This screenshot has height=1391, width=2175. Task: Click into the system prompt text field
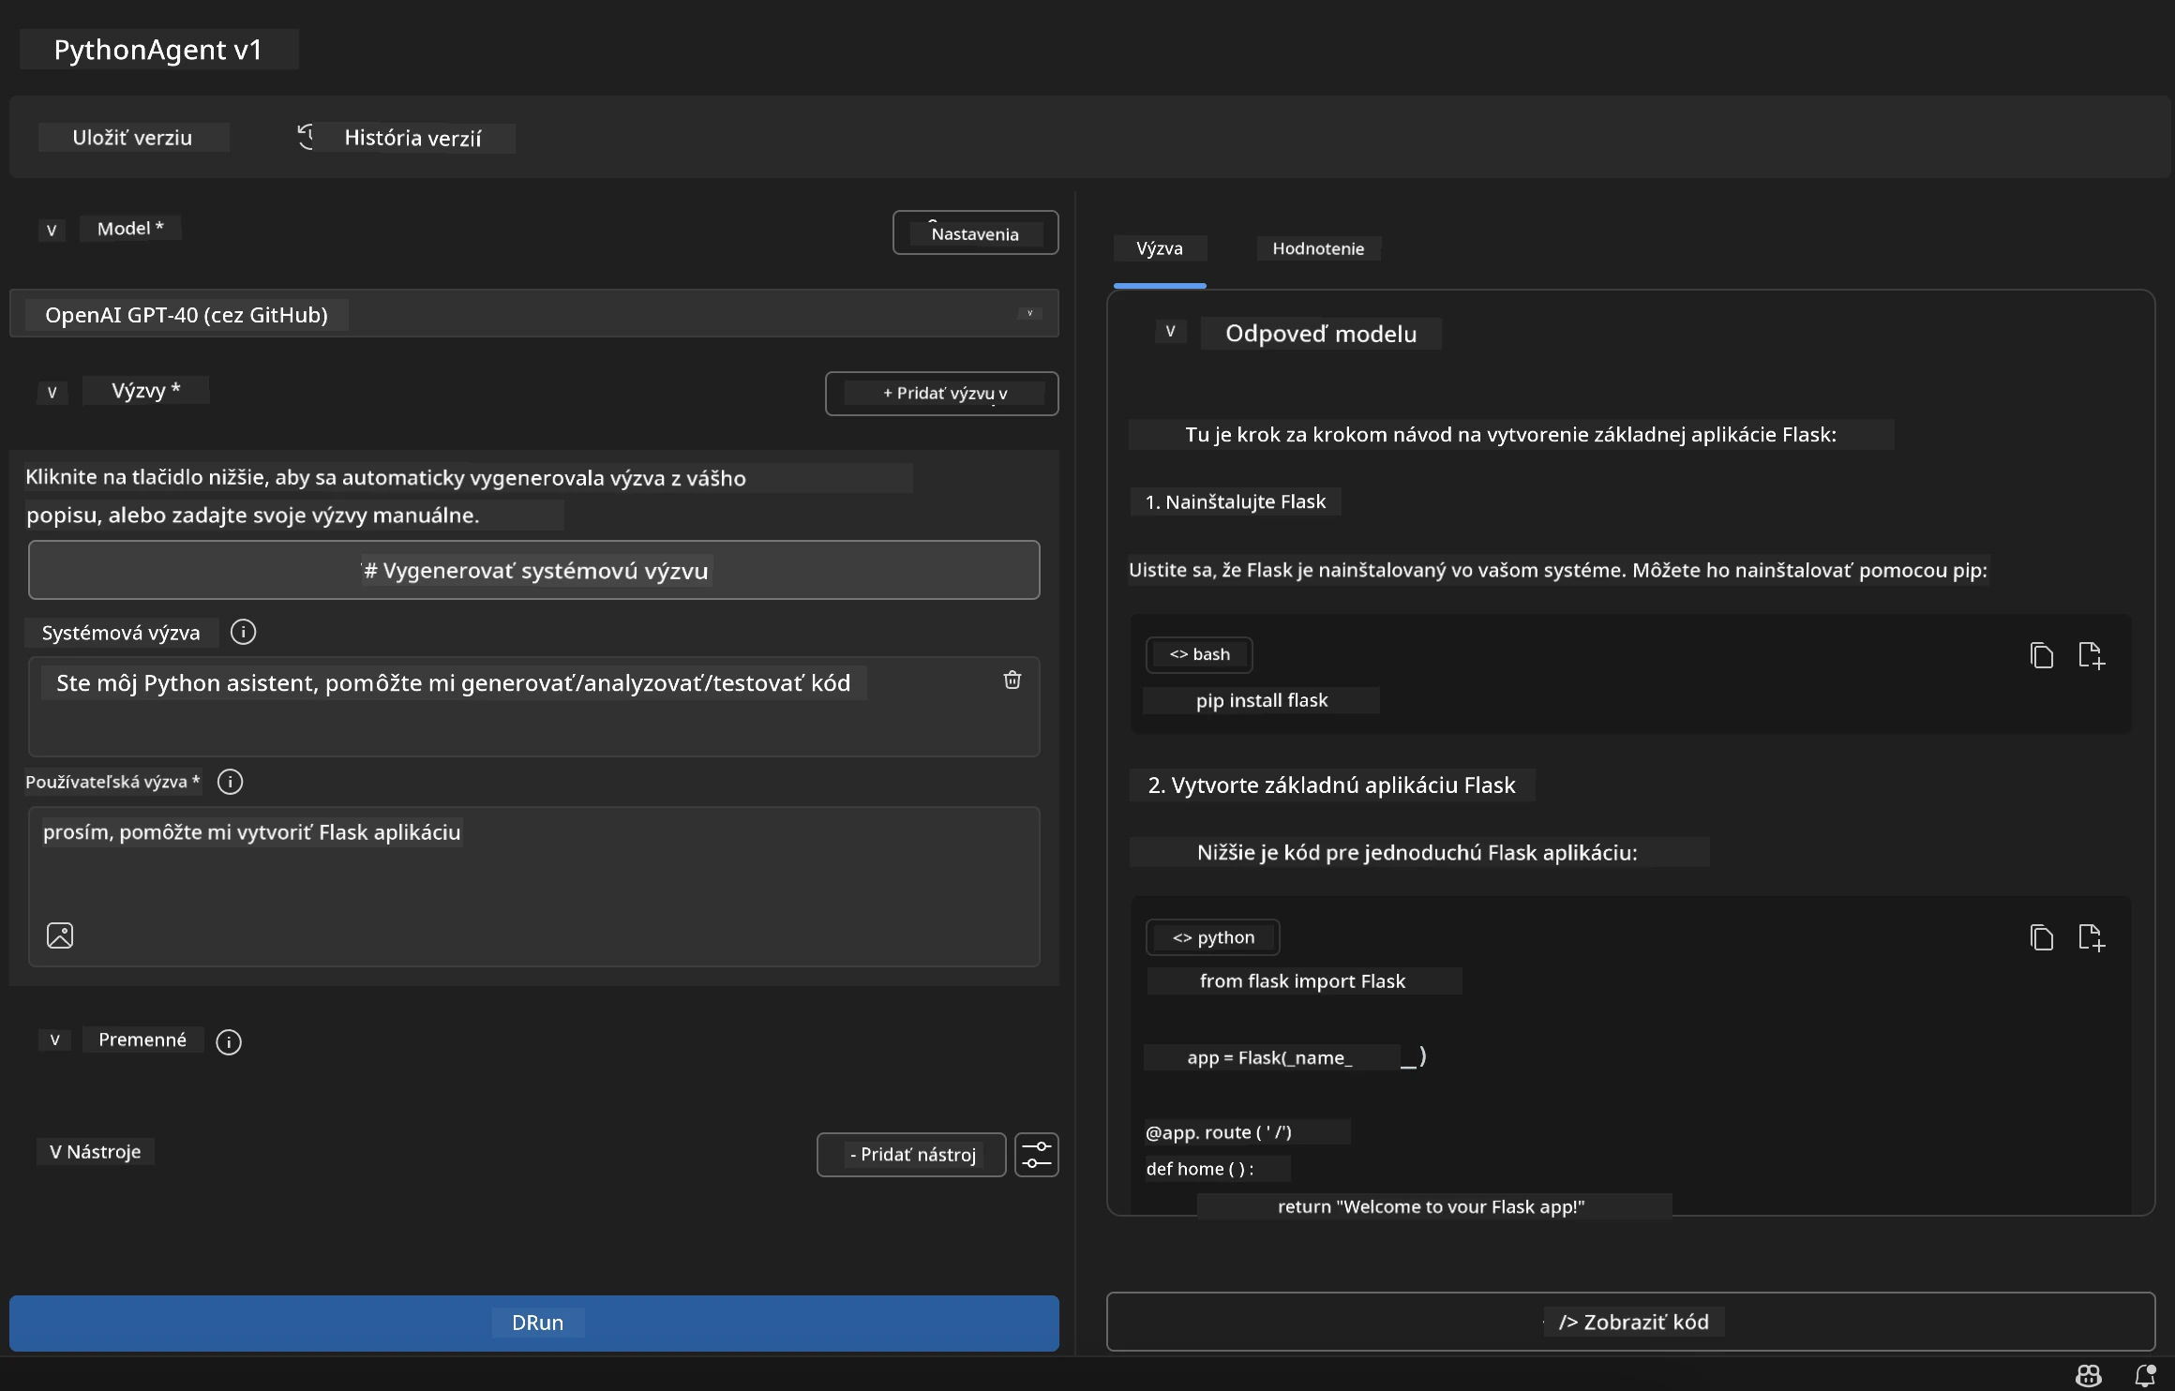533,707
